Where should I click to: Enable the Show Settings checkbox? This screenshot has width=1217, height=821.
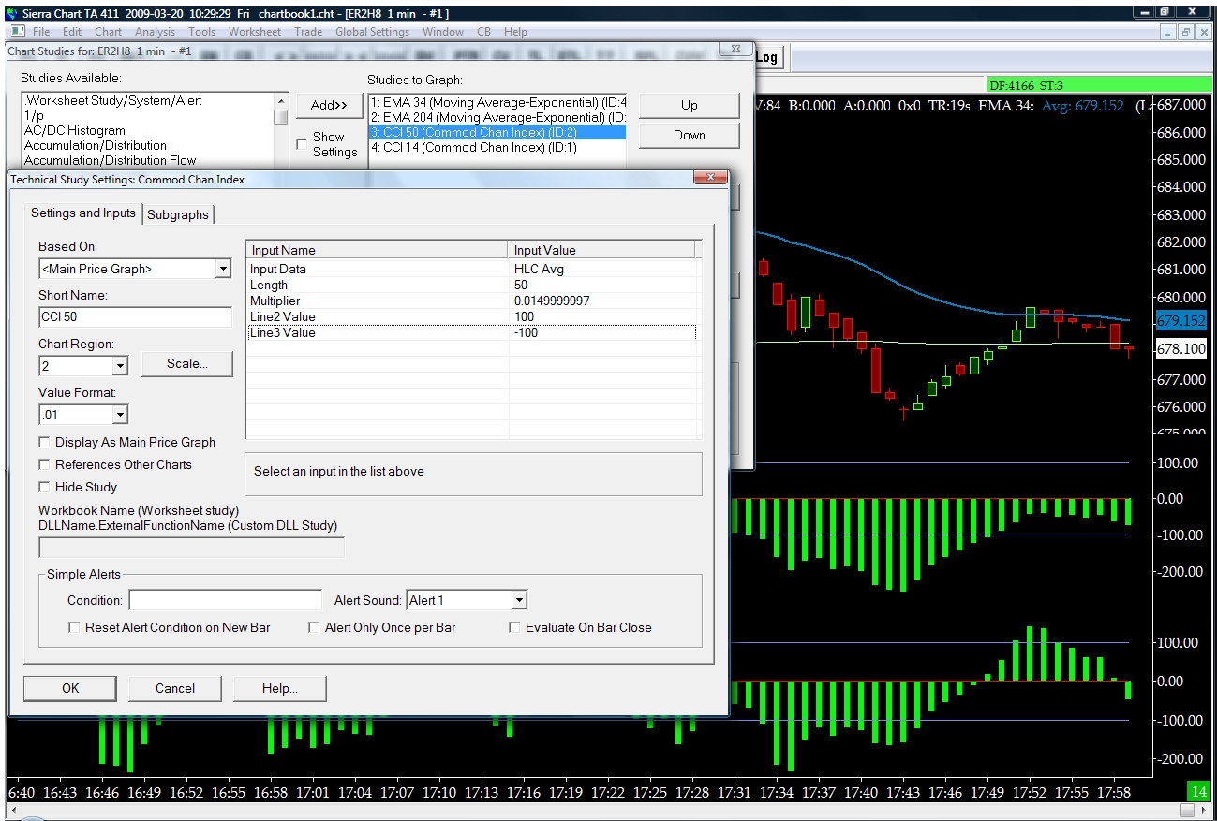click(x=302, y=144)
